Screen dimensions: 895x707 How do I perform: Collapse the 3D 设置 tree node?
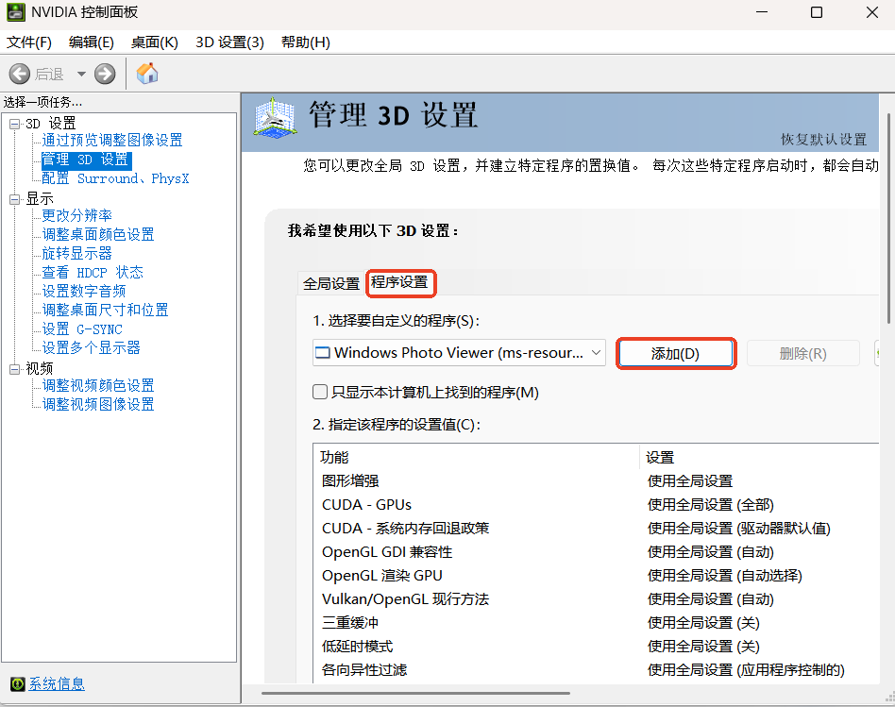(14, 124)
